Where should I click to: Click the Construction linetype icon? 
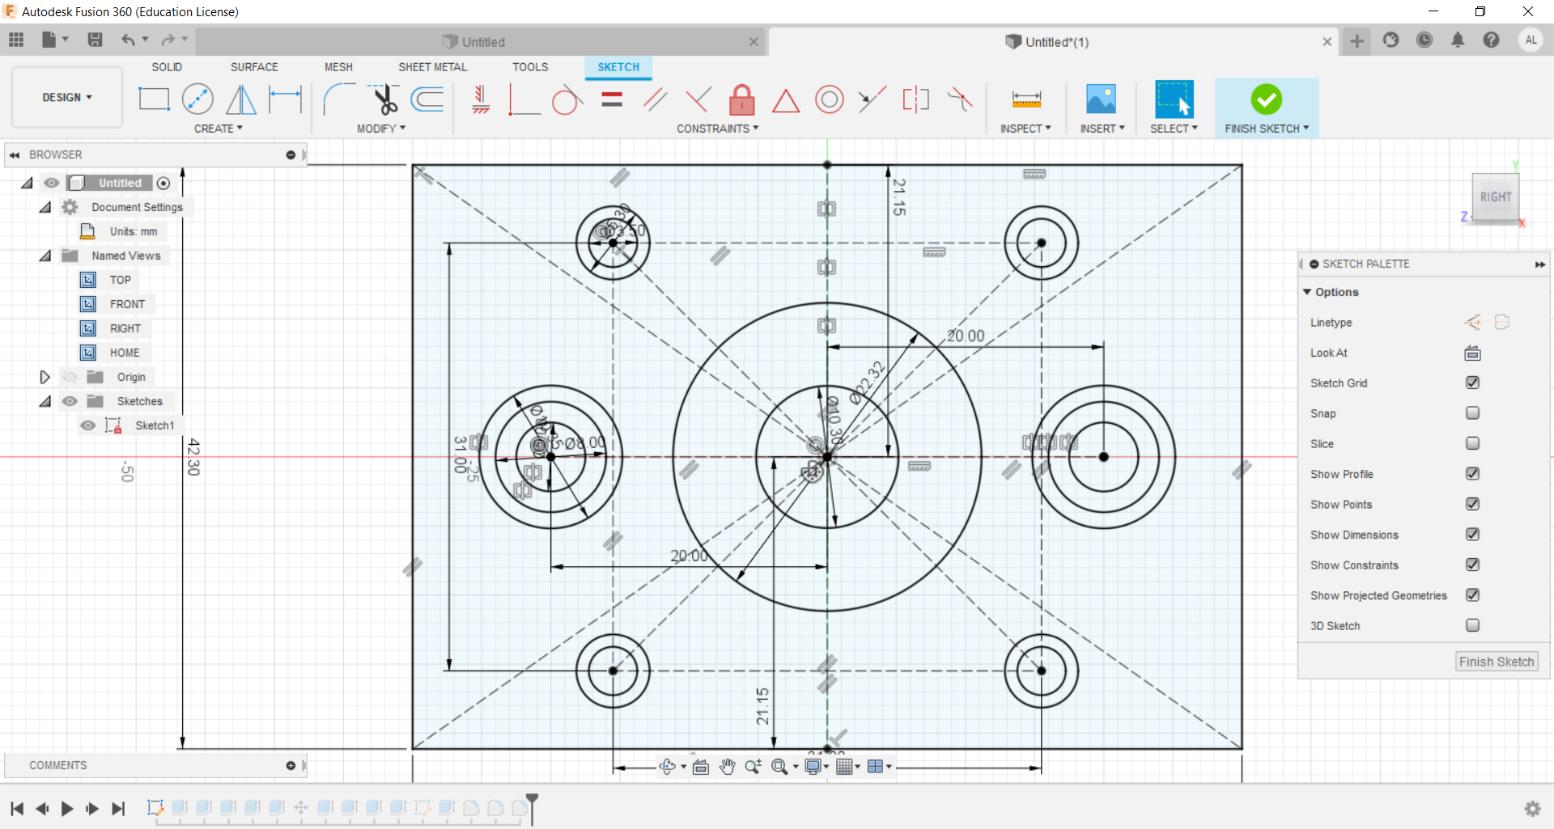pyautogui.click(x=1472, y=322)
